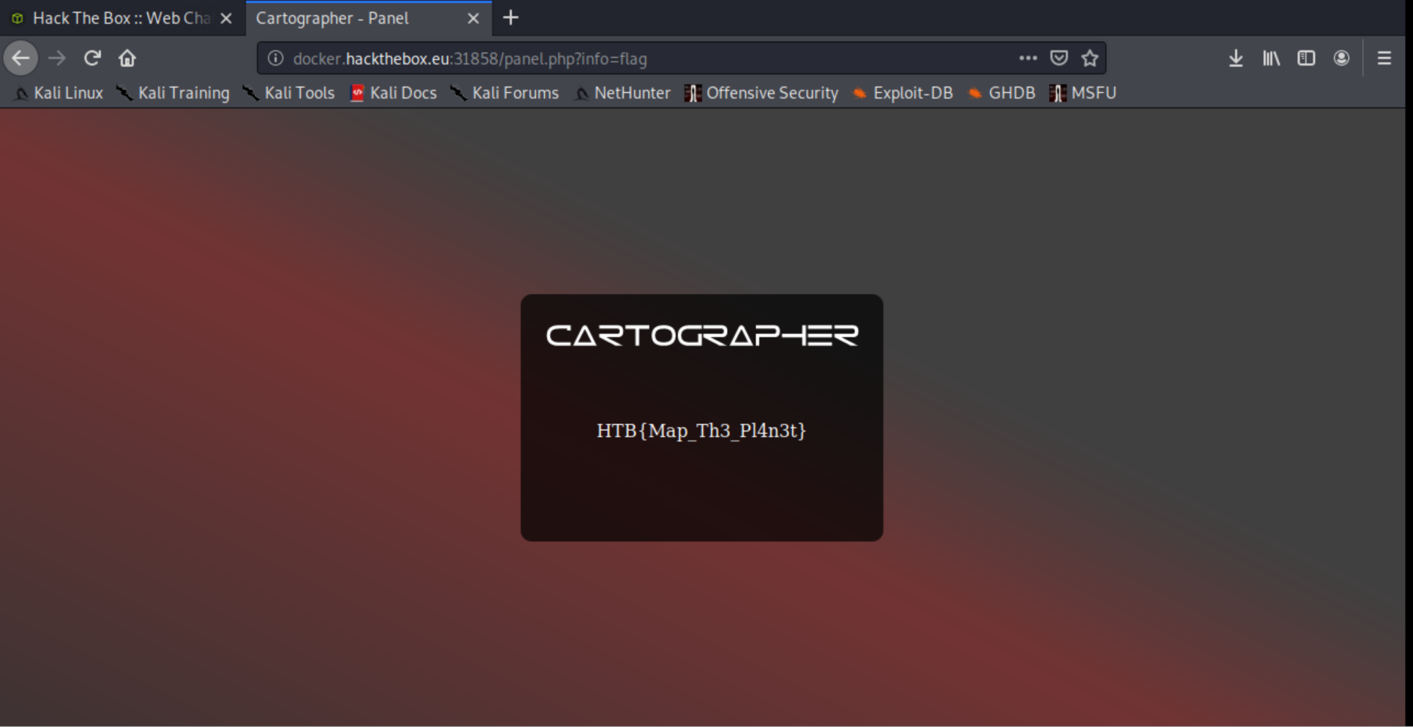This screenshot has height=727, width=1413.
Task: Open the Library menu
Action: pos(1271,59)
